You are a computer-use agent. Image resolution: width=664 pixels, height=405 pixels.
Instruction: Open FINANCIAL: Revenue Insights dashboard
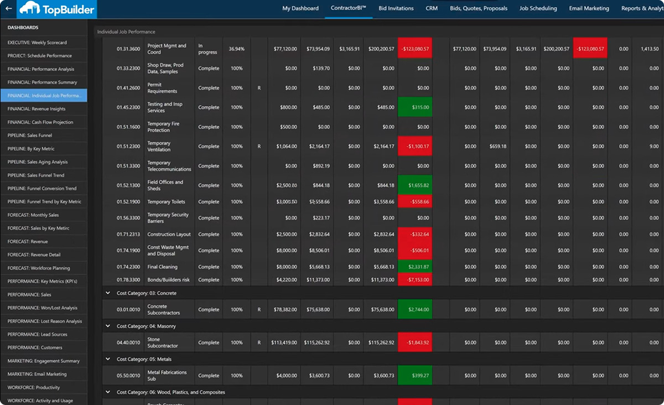click(x=44, y=109)
